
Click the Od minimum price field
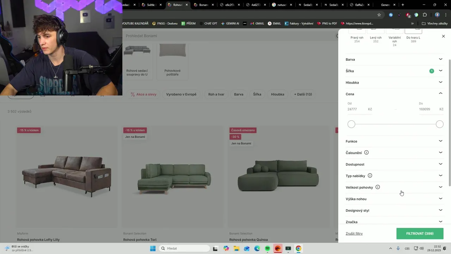pos(360,109)
